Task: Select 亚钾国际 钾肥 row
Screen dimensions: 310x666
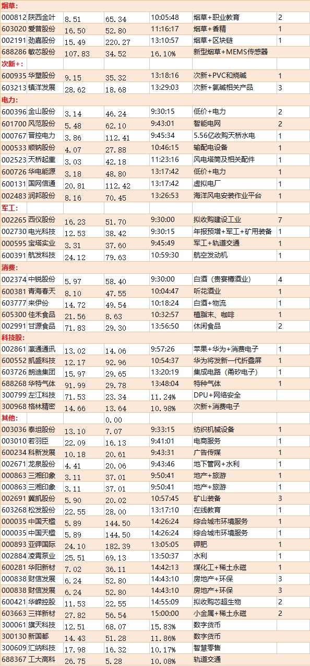Action: 155,544
